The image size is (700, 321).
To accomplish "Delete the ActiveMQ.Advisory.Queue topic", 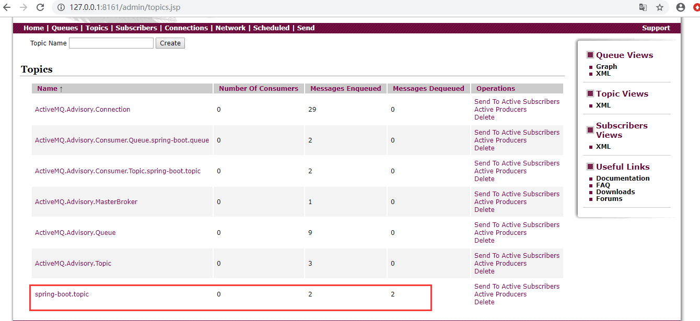I will tap(484, 241).
